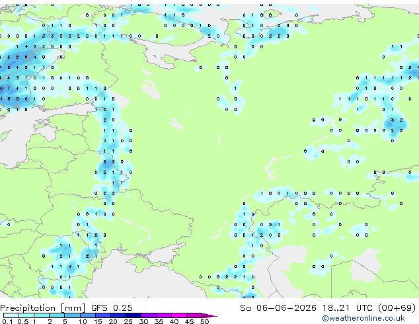The image size is (419, 324).
Task: Click the "Sa 06-06-2026" date text
Action: point(278,308)
